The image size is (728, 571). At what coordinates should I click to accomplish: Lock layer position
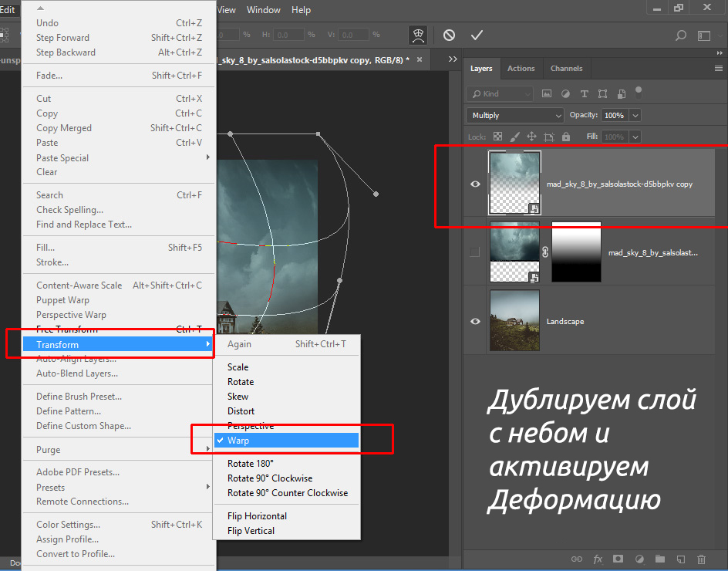coord(531,137)
